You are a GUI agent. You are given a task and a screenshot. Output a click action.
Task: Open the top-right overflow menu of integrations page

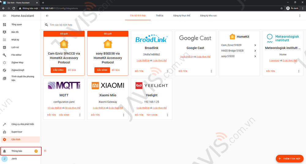coord(300,16)
